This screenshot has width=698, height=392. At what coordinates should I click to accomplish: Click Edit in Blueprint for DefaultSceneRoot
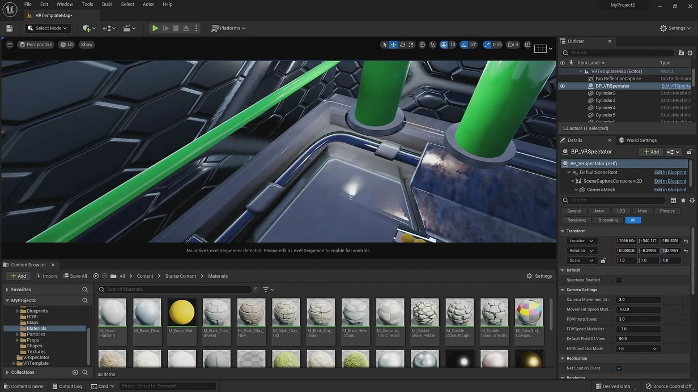(670, 173)
